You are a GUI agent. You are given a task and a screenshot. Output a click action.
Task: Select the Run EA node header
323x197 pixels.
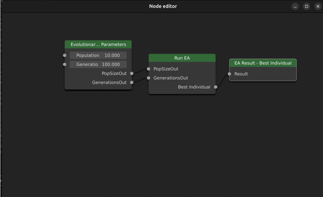click(182, 58)
